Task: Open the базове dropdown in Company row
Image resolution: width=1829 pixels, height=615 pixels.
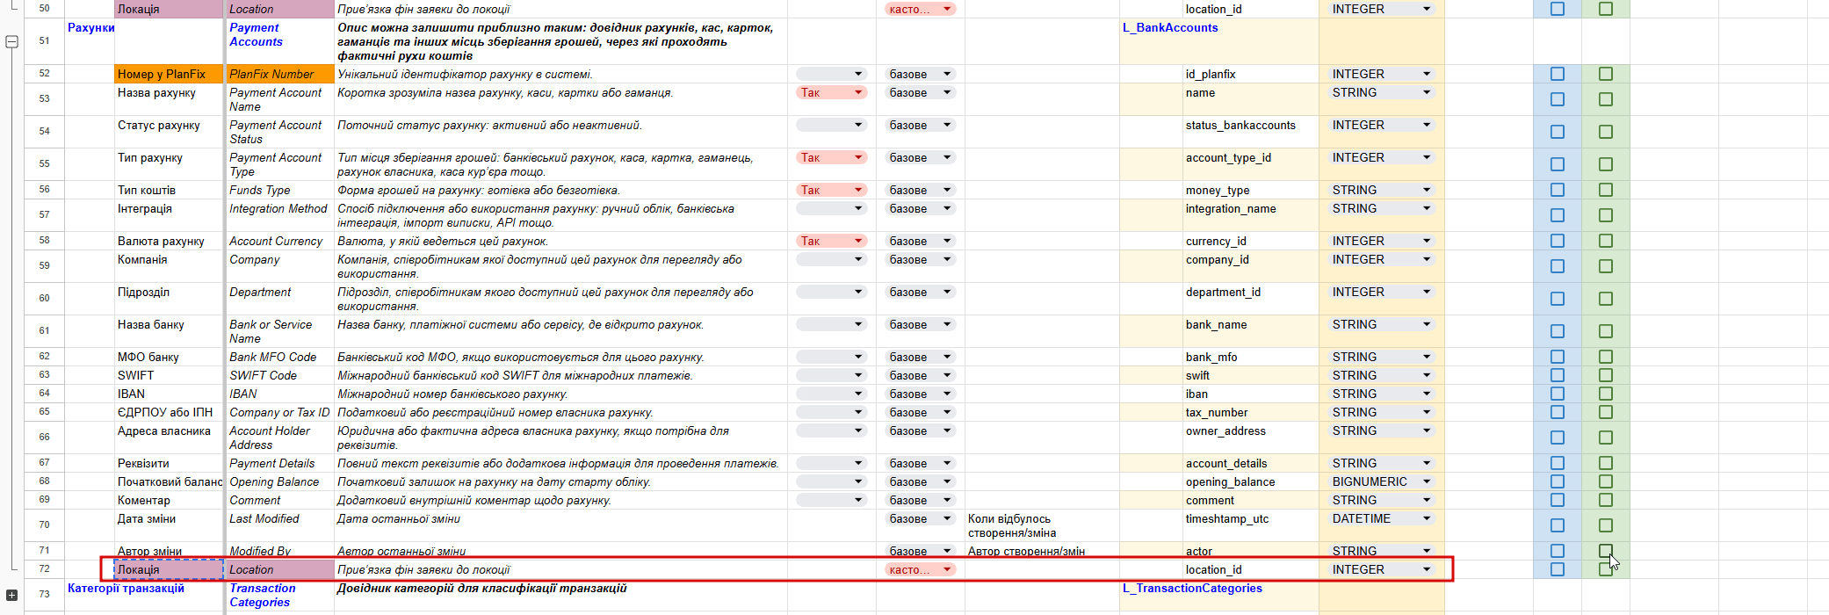Action: pos(920,259)
